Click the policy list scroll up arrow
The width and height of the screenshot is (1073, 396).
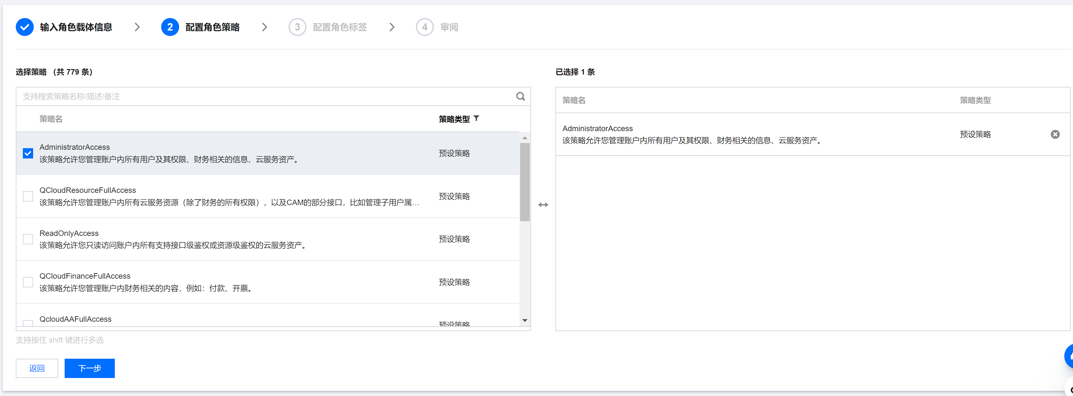[x=524, y=138]
